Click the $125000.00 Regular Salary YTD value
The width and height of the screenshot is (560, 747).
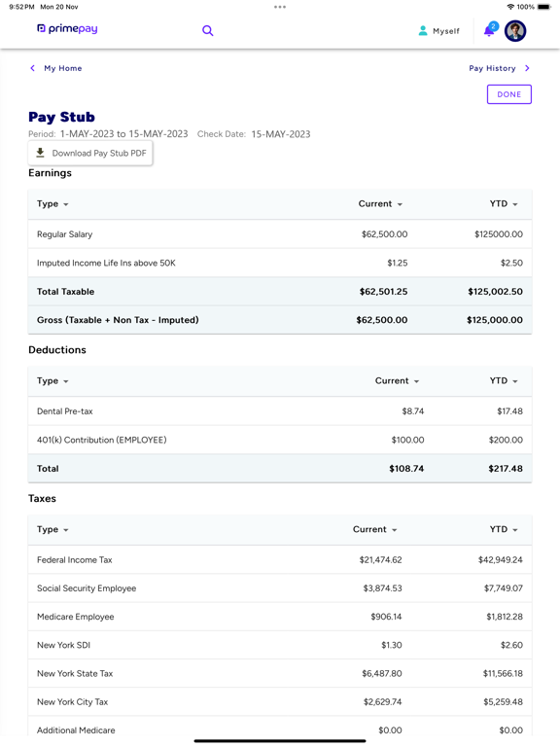[x=499, y=233]
